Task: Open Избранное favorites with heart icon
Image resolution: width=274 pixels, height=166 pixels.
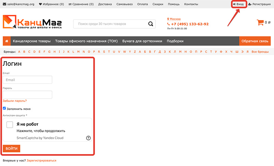Action: tap(51, 4)
